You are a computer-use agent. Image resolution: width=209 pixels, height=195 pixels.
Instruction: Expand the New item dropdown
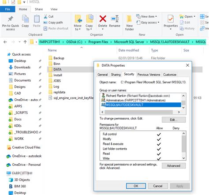(156, 16)
